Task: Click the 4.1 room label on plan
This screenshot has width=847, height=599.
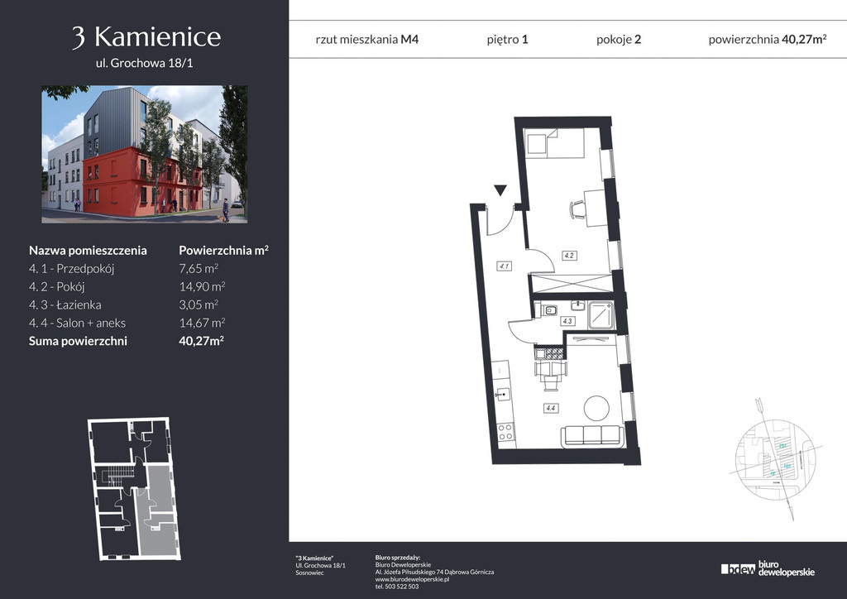Action: [504, 266]
